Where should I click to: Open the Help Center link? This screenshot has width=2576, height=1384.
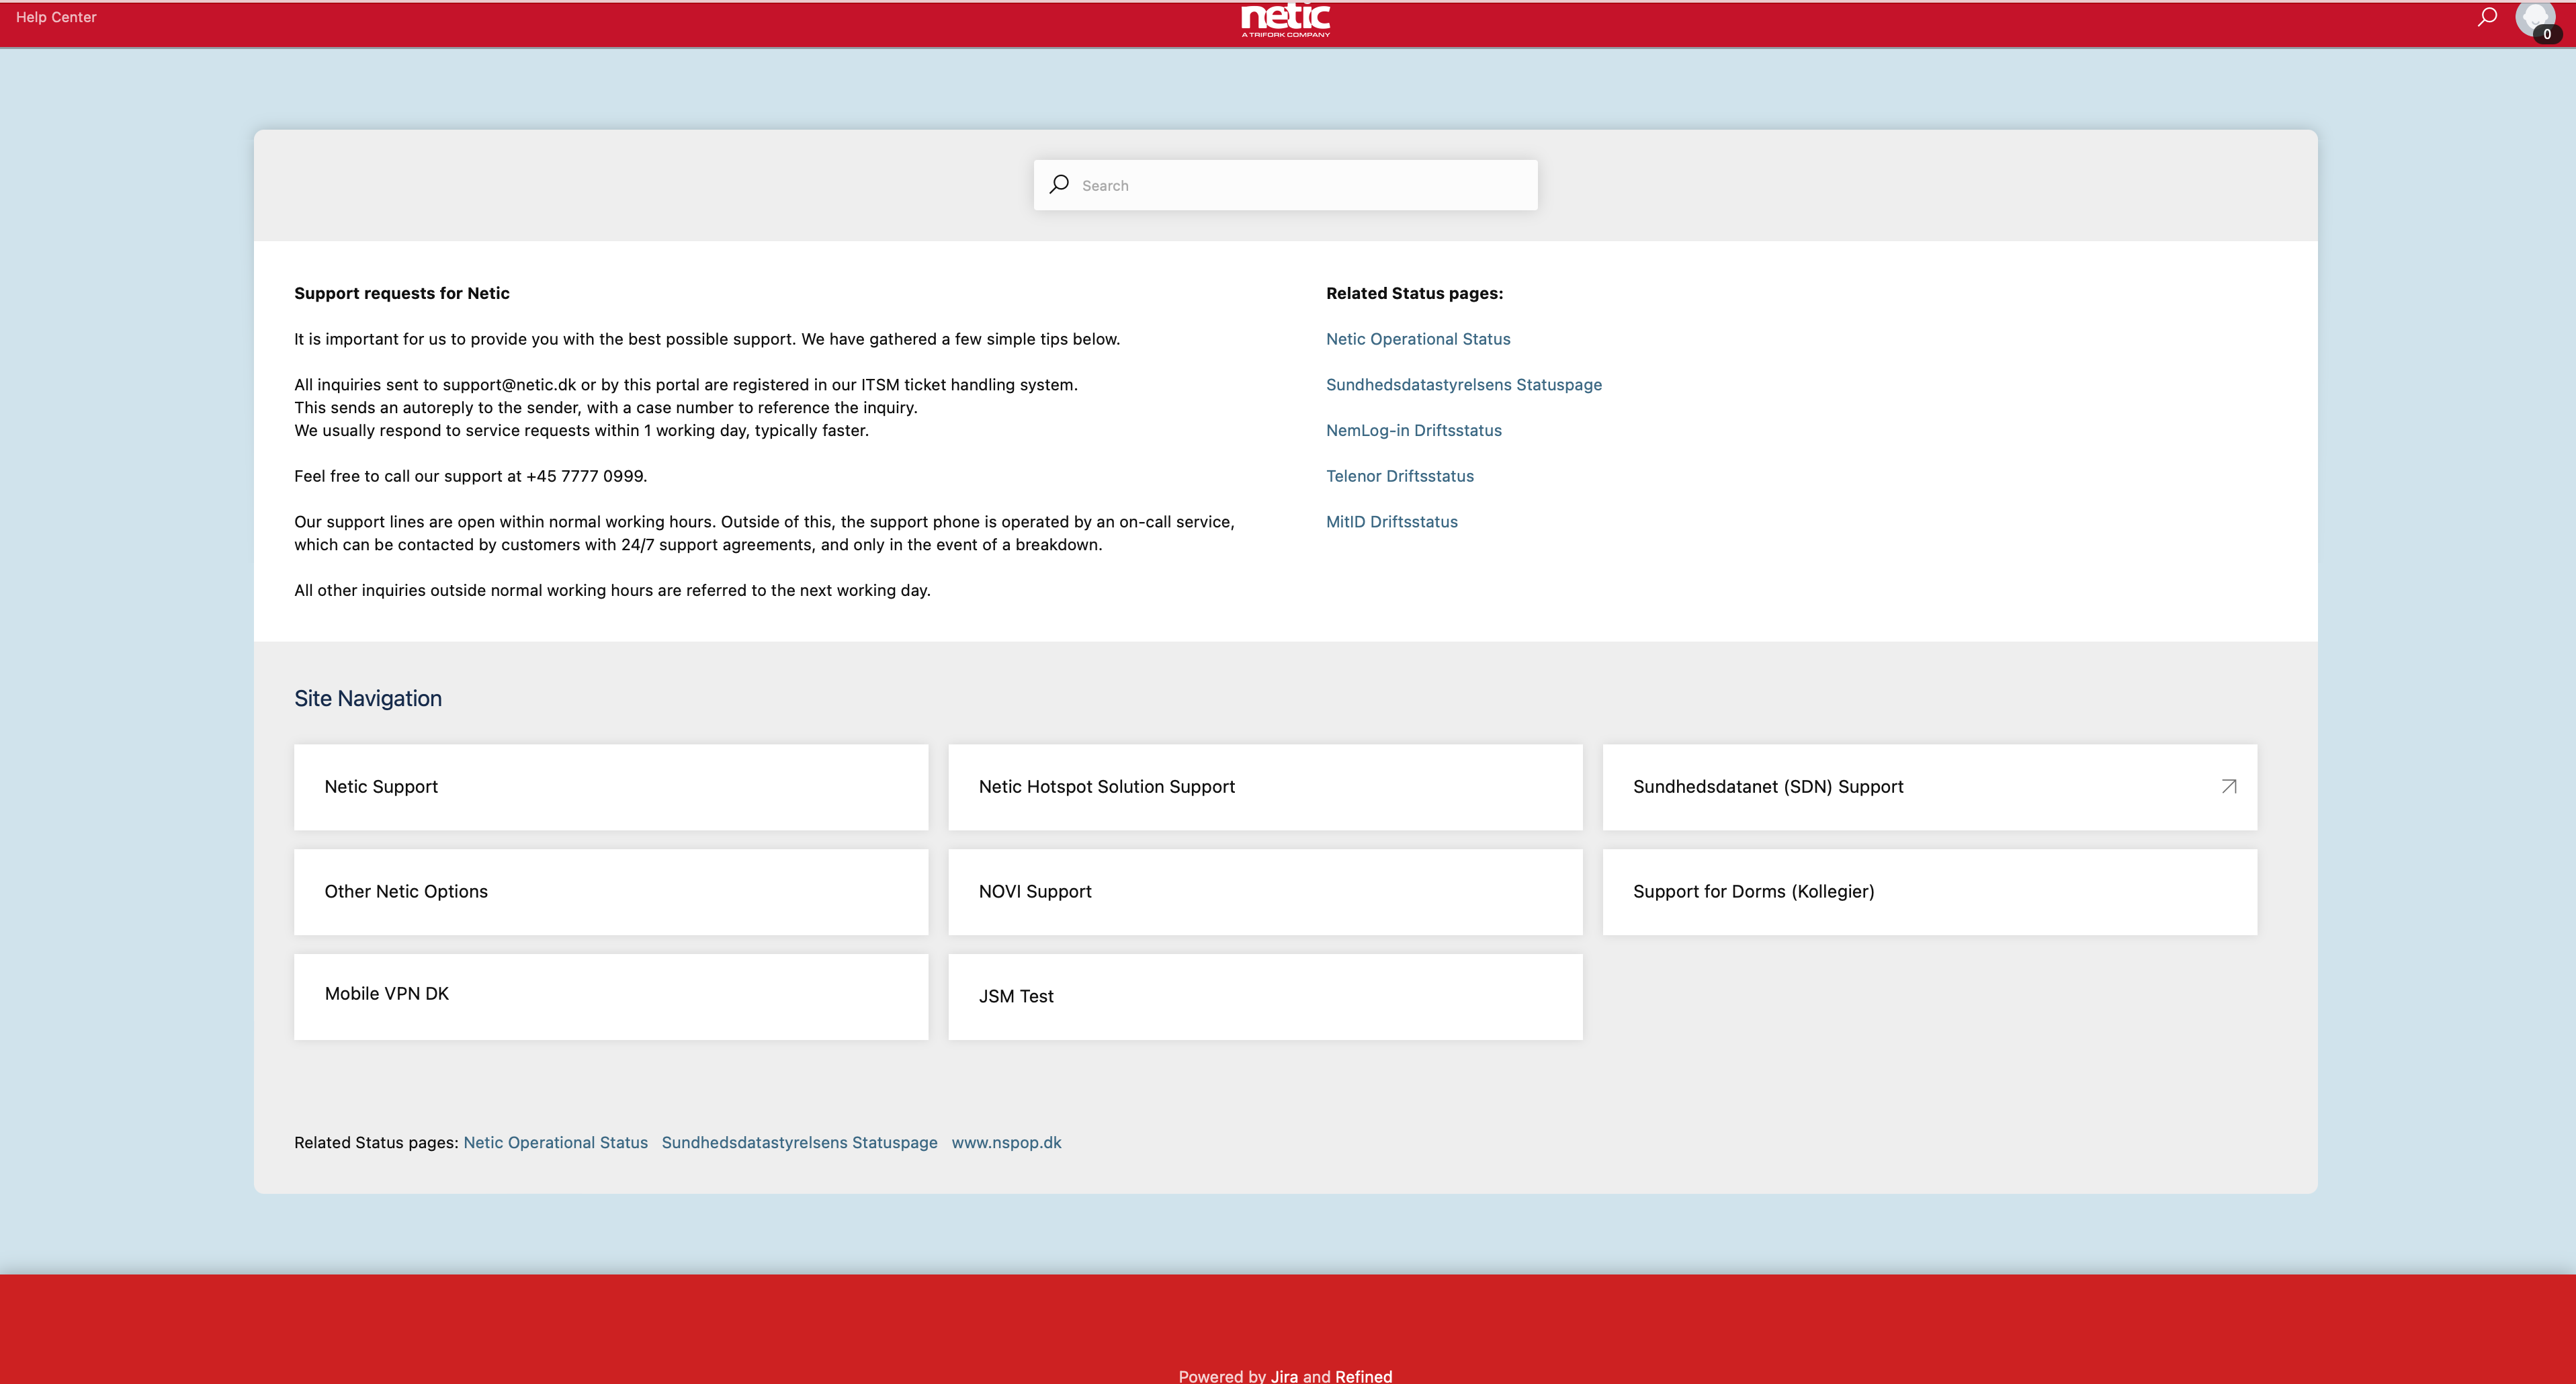click(x=56, y=17)
